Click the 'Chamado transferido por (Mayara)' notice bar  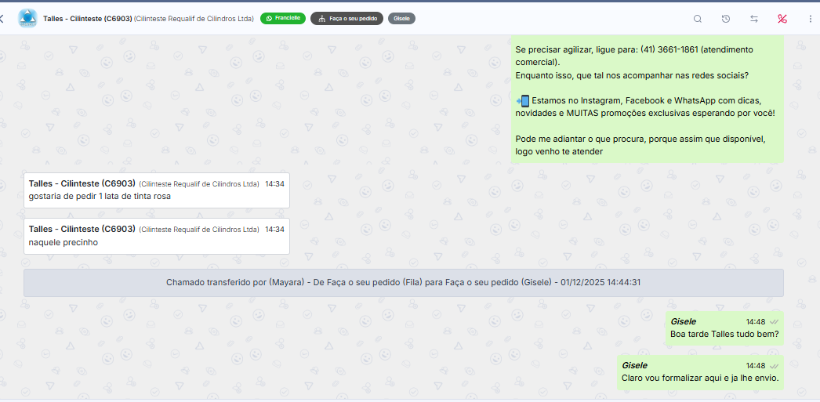403,282
